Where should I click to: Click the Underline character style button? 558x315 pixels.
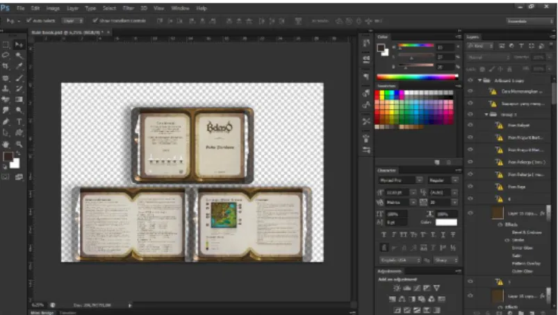click(x=443, y=235)
